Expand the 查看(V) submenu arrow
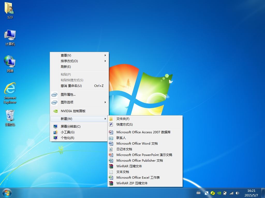Image resolution: width=265 pixels, height=198 pixels. [105, 55]
